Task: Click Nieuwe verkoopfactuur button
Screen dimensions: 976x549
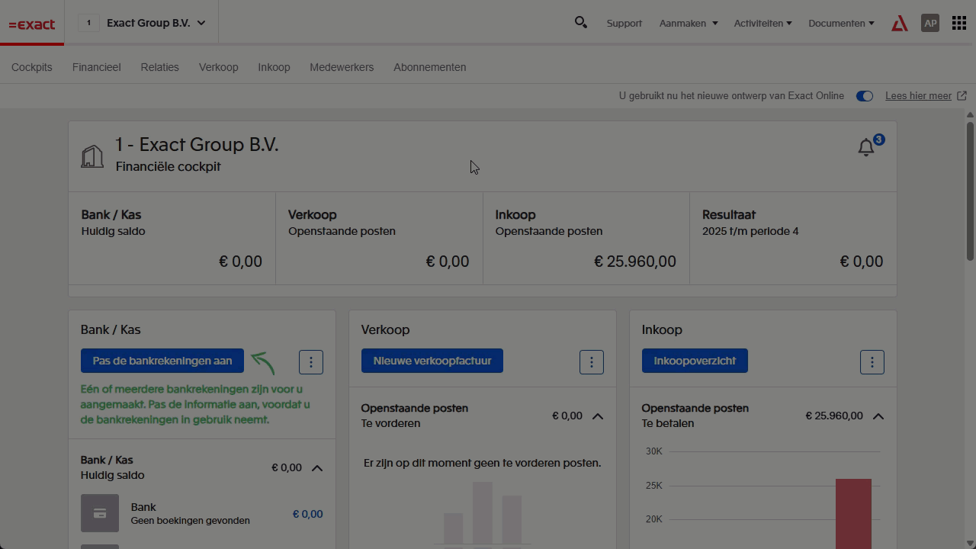Action: tap(432, 361)
